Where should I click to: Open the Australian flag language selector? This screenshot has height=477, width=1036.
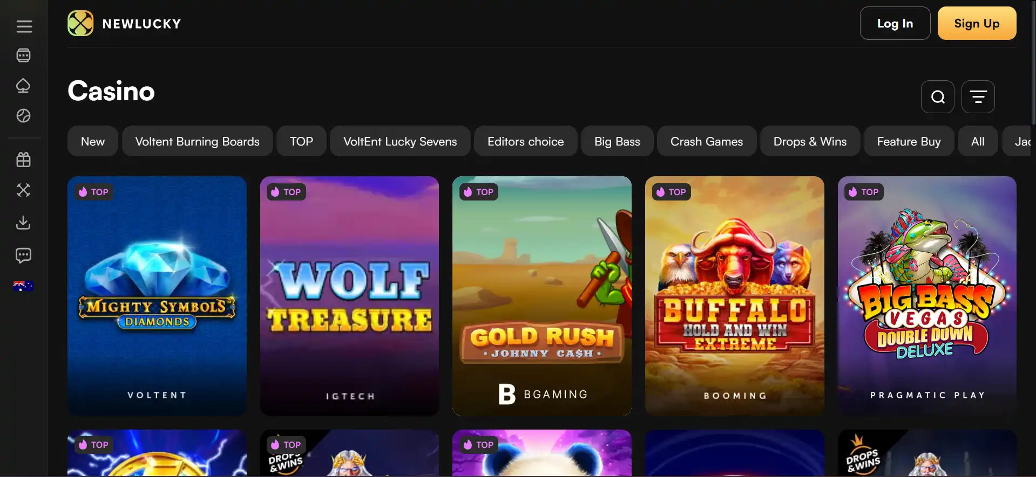[x=23, y=286]
